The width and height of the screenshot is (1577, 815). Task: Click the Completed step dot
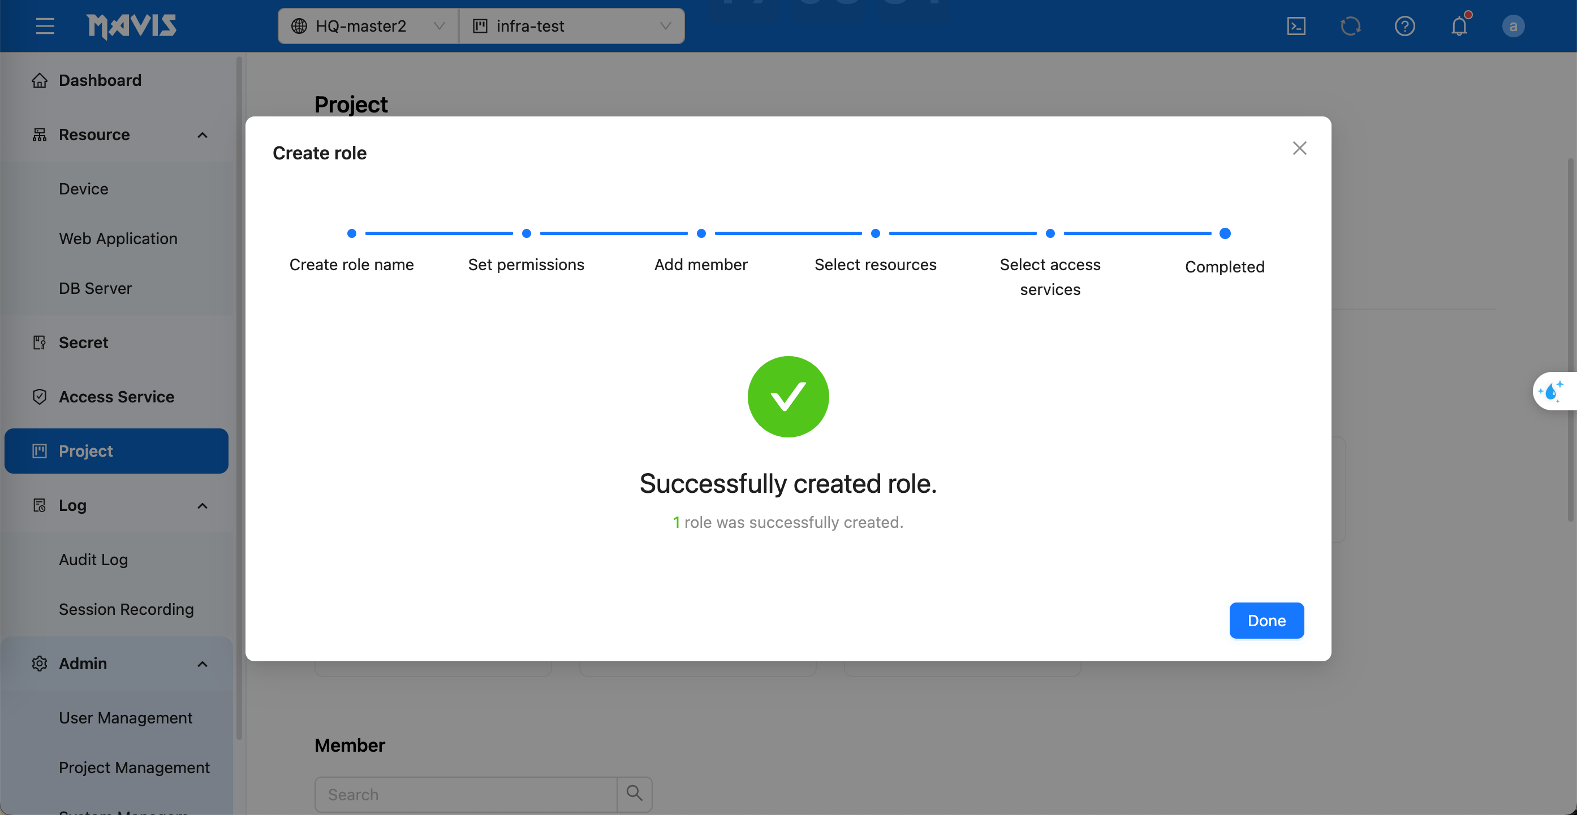coord(1225,233)
